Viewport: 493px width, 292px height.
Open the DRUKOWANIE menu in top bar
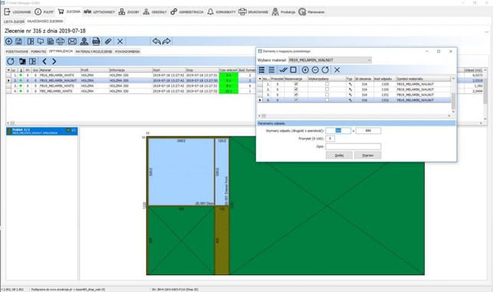click(x=254, y=12)
